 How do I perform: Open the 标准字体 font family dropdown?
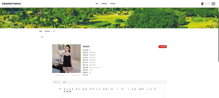coord(143,89)
